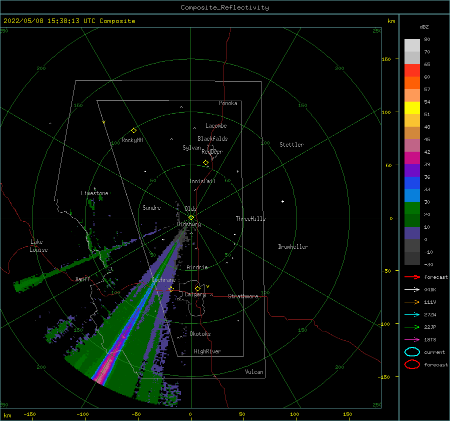Click the yellow diamond marker inside Calgary
This screenshot has width=450, height=421.
197,288
